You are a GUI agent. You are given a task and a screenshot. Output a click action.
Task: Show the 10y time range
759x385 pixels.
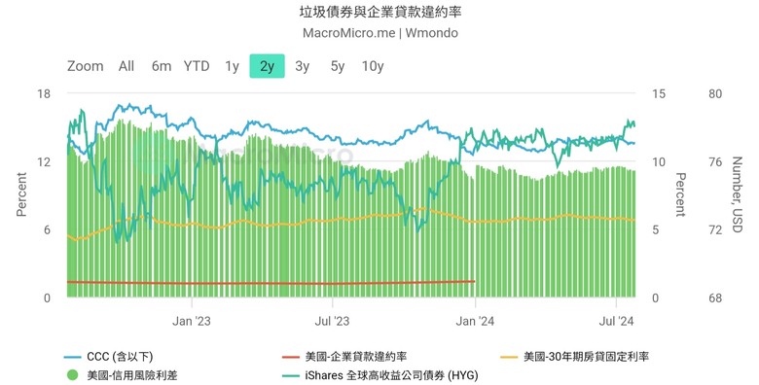(373, 66)
